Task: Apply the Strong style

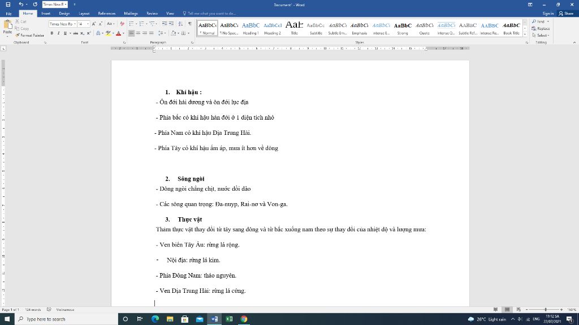Action: point(403,28)
